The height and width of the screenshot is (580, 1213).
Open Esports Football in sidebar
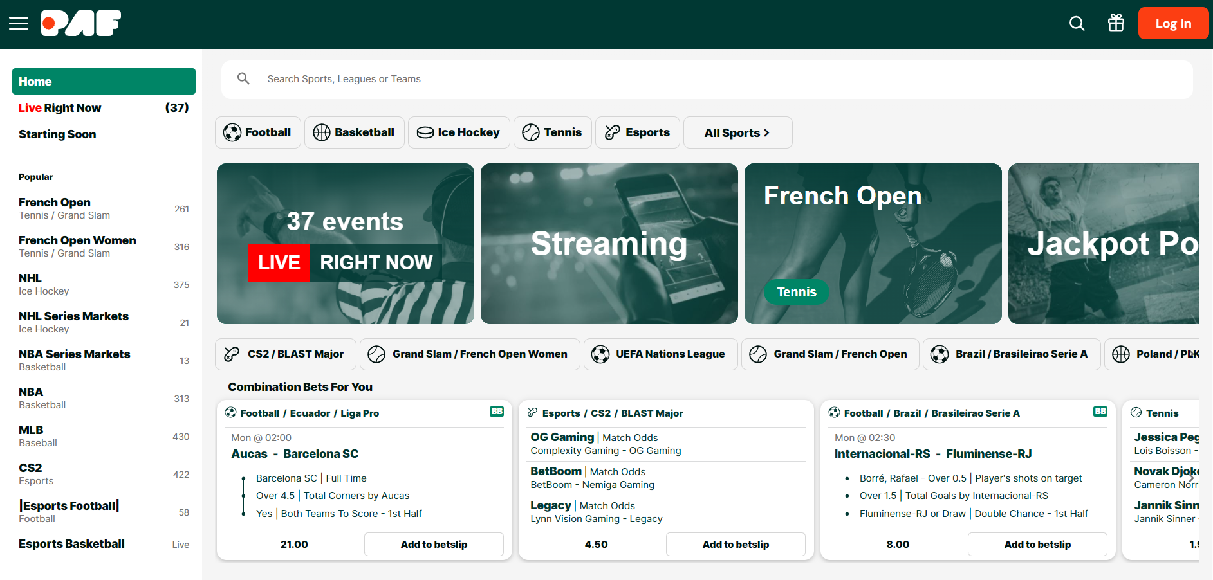click(104, 512)
